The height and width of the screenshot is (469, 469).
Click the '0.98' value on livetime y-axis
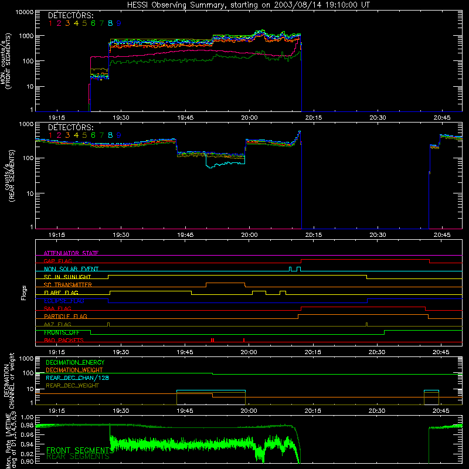tap(27, 426)
